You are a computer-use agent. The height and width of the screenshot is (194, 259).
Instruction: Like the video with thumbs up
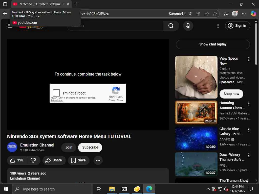[17, 160]
